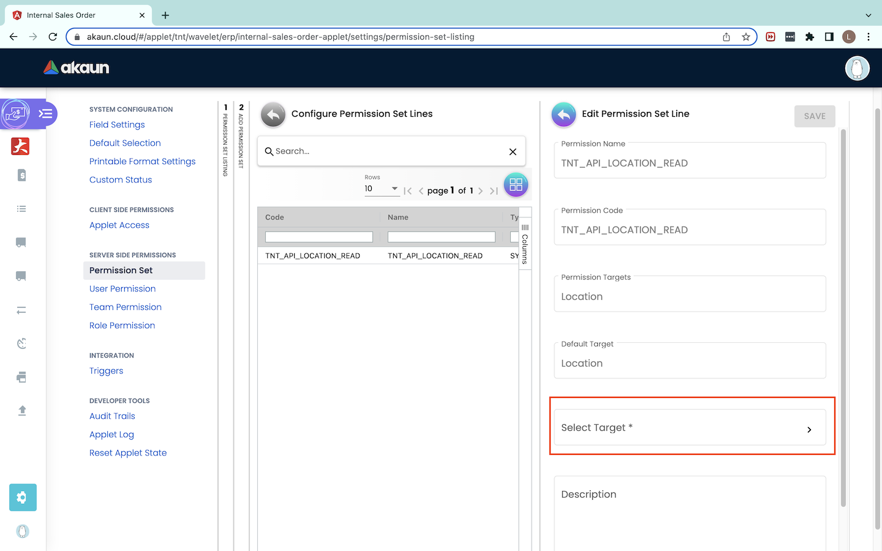Open the user avatar in the top header
882x551 pixels.
coord(857,68)
